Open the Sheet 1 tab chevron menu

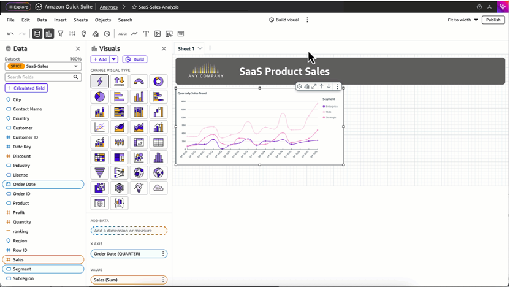tap(200, 48)
